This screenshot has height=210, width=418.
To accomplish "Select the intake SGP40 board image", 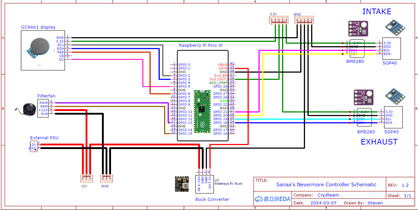I will 395,28.
